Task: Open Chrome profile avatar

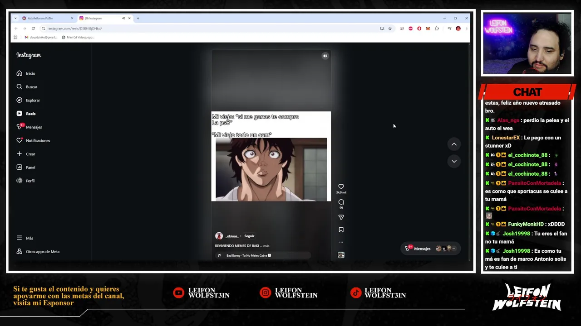Action: tap(458, 29)
